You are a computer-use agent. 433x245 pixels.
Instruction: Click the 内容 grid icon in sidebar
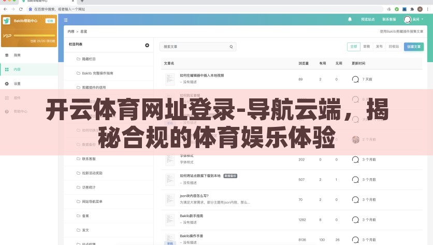pyautogui.click(x=7, y=69)
